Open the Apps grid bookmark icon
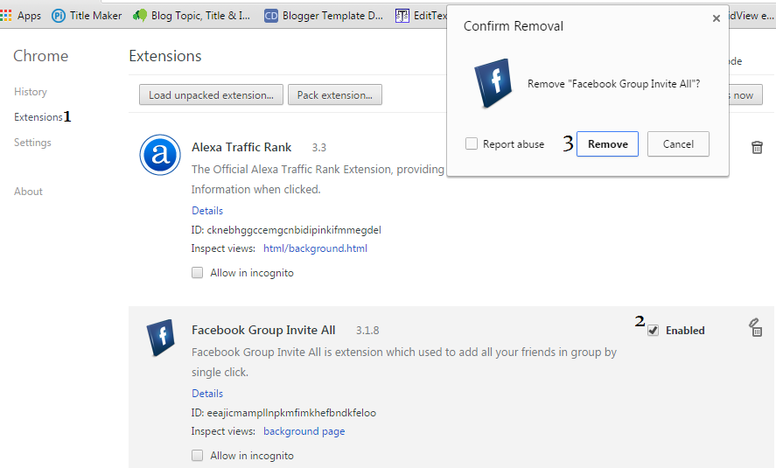The width and height of the screenshot is (776, 468). (5, 16)
